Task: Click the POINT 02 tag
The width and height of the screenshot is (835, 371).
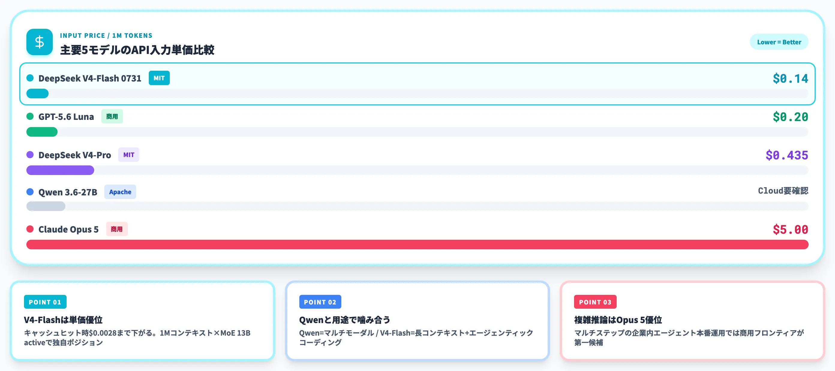Action: [320, 302]
